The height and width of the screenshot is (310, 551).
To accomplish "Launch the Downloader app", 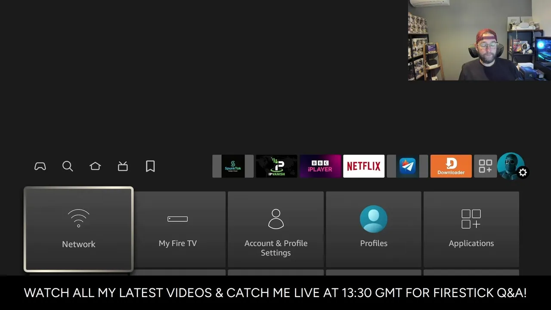I will coord(451,166).
